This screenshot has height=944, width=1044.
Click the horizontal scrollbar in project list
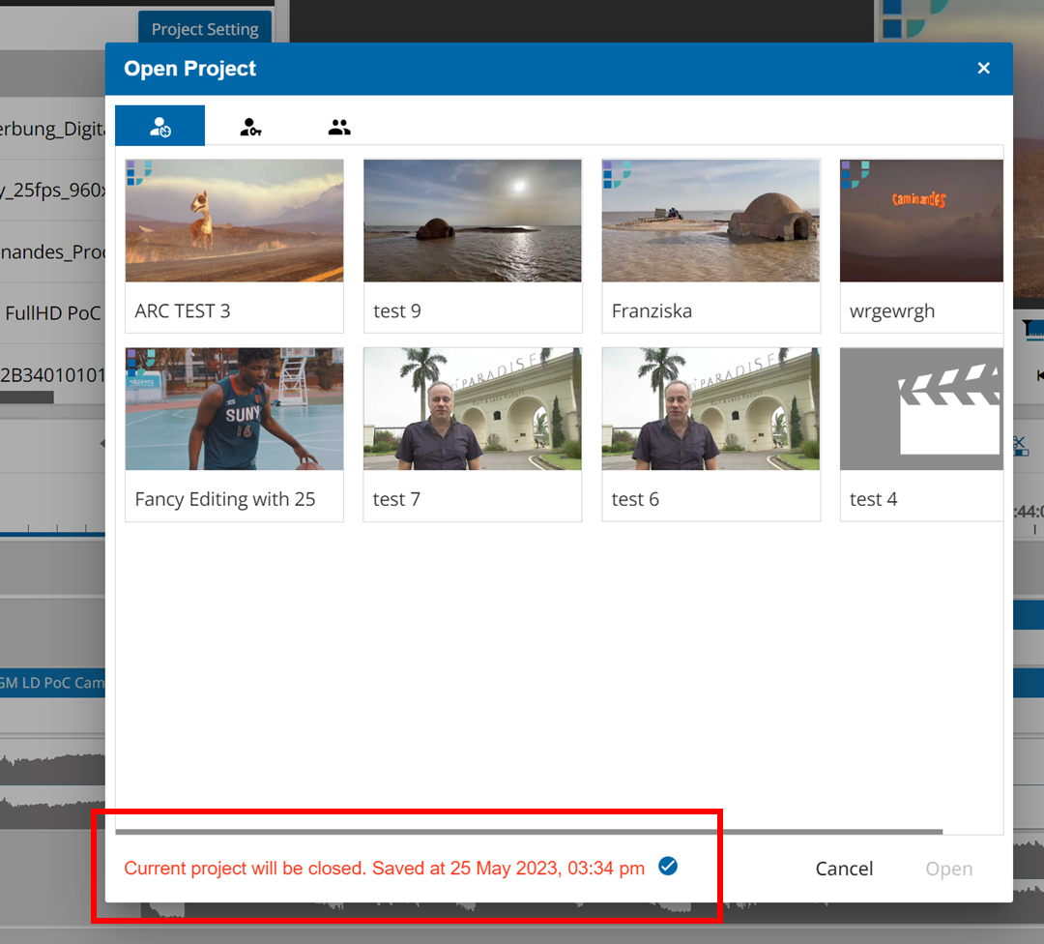pyautogui.click(x=528, y=831)
